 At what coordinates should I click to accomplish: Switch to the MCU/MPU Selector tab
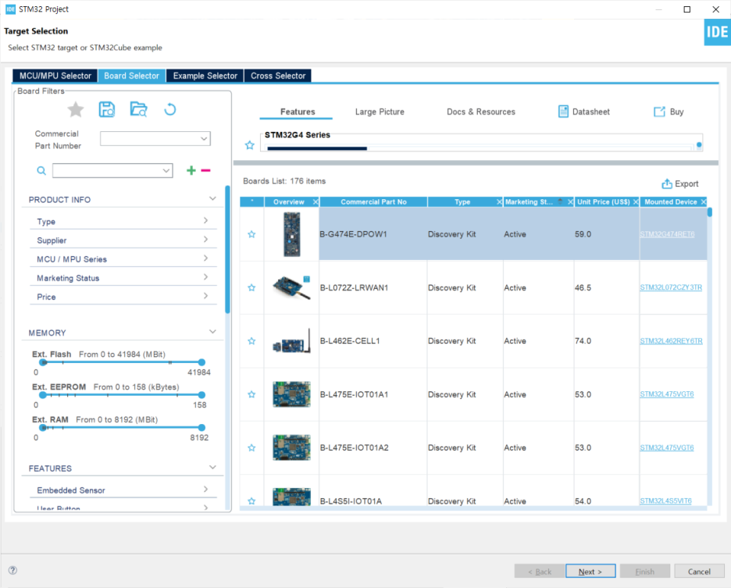[x=55, y=76]
